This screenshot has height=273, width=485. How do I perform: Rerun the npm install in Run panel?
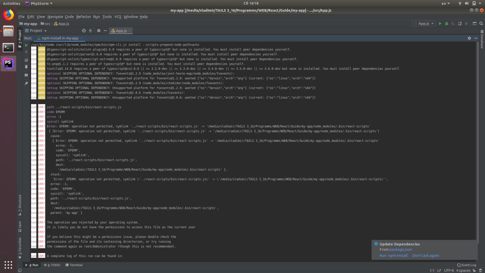click(x=27, y=45)
